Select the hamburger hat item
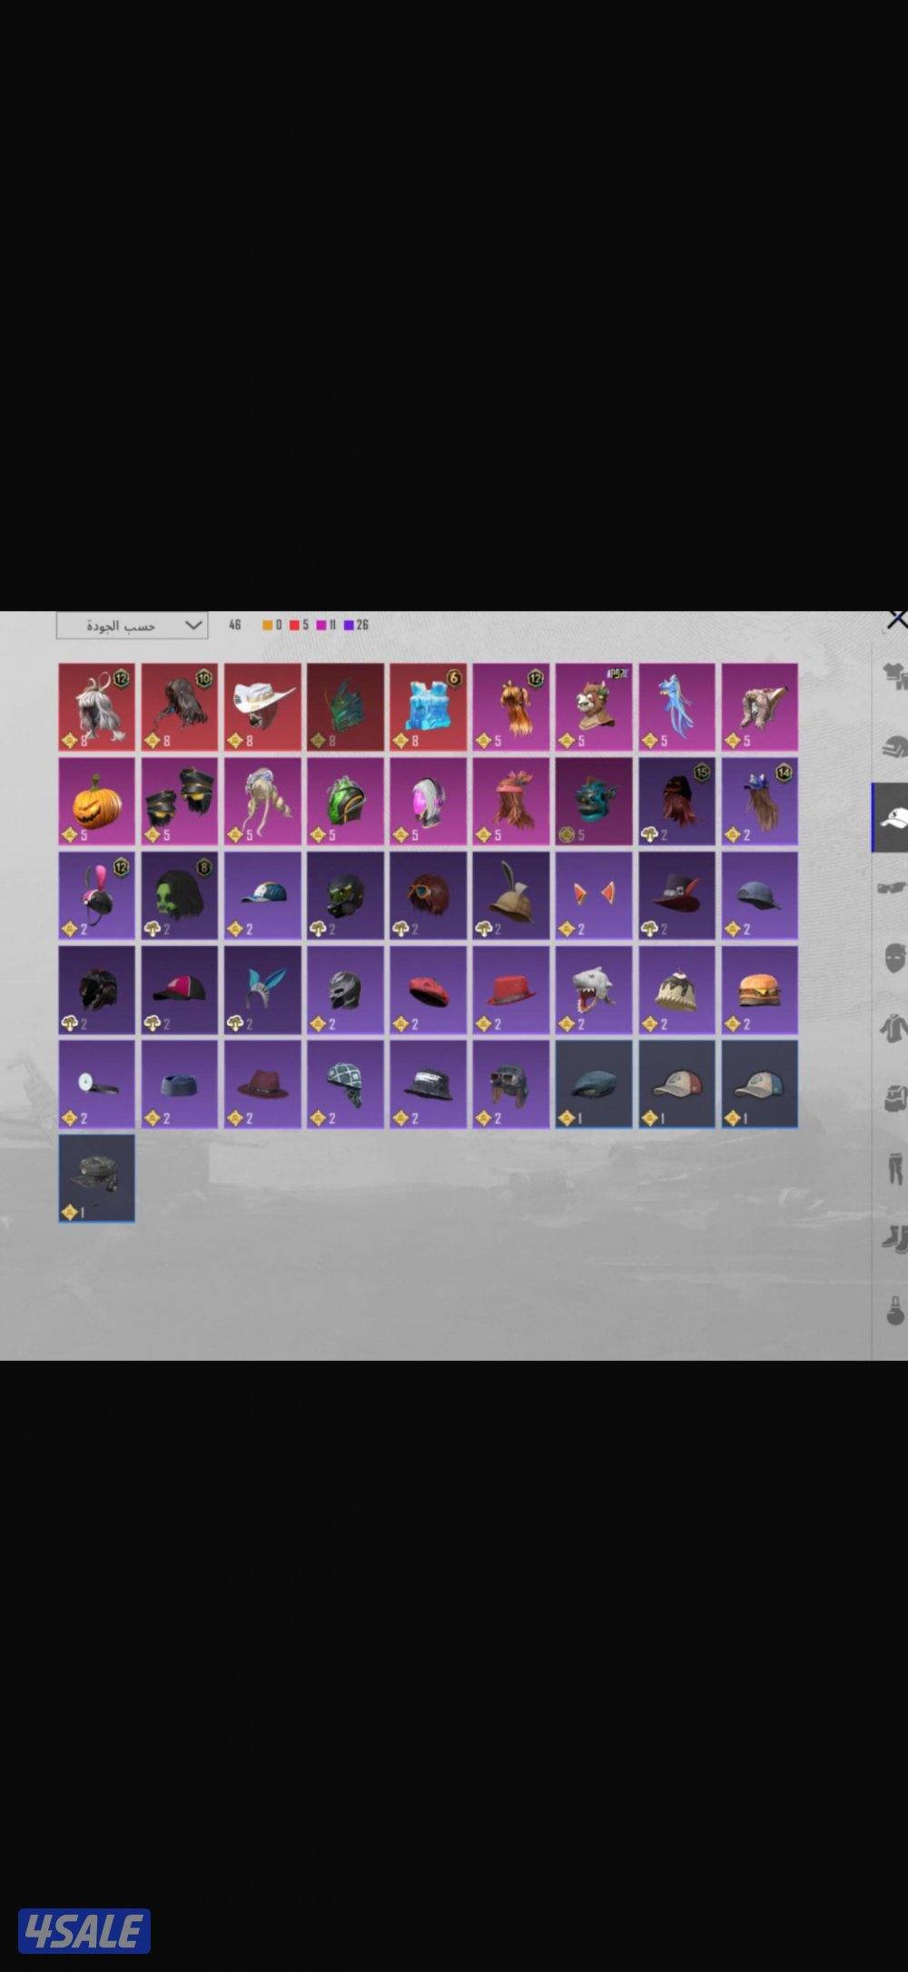 (x=759, y=990)
